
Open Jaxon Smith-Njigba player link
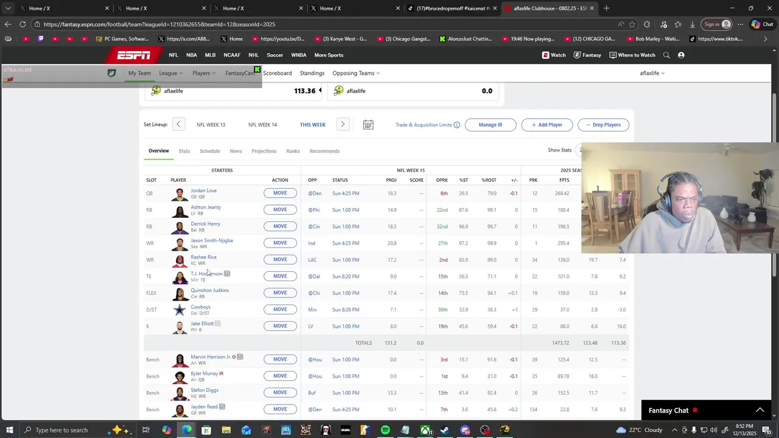(x=212, y=240)
